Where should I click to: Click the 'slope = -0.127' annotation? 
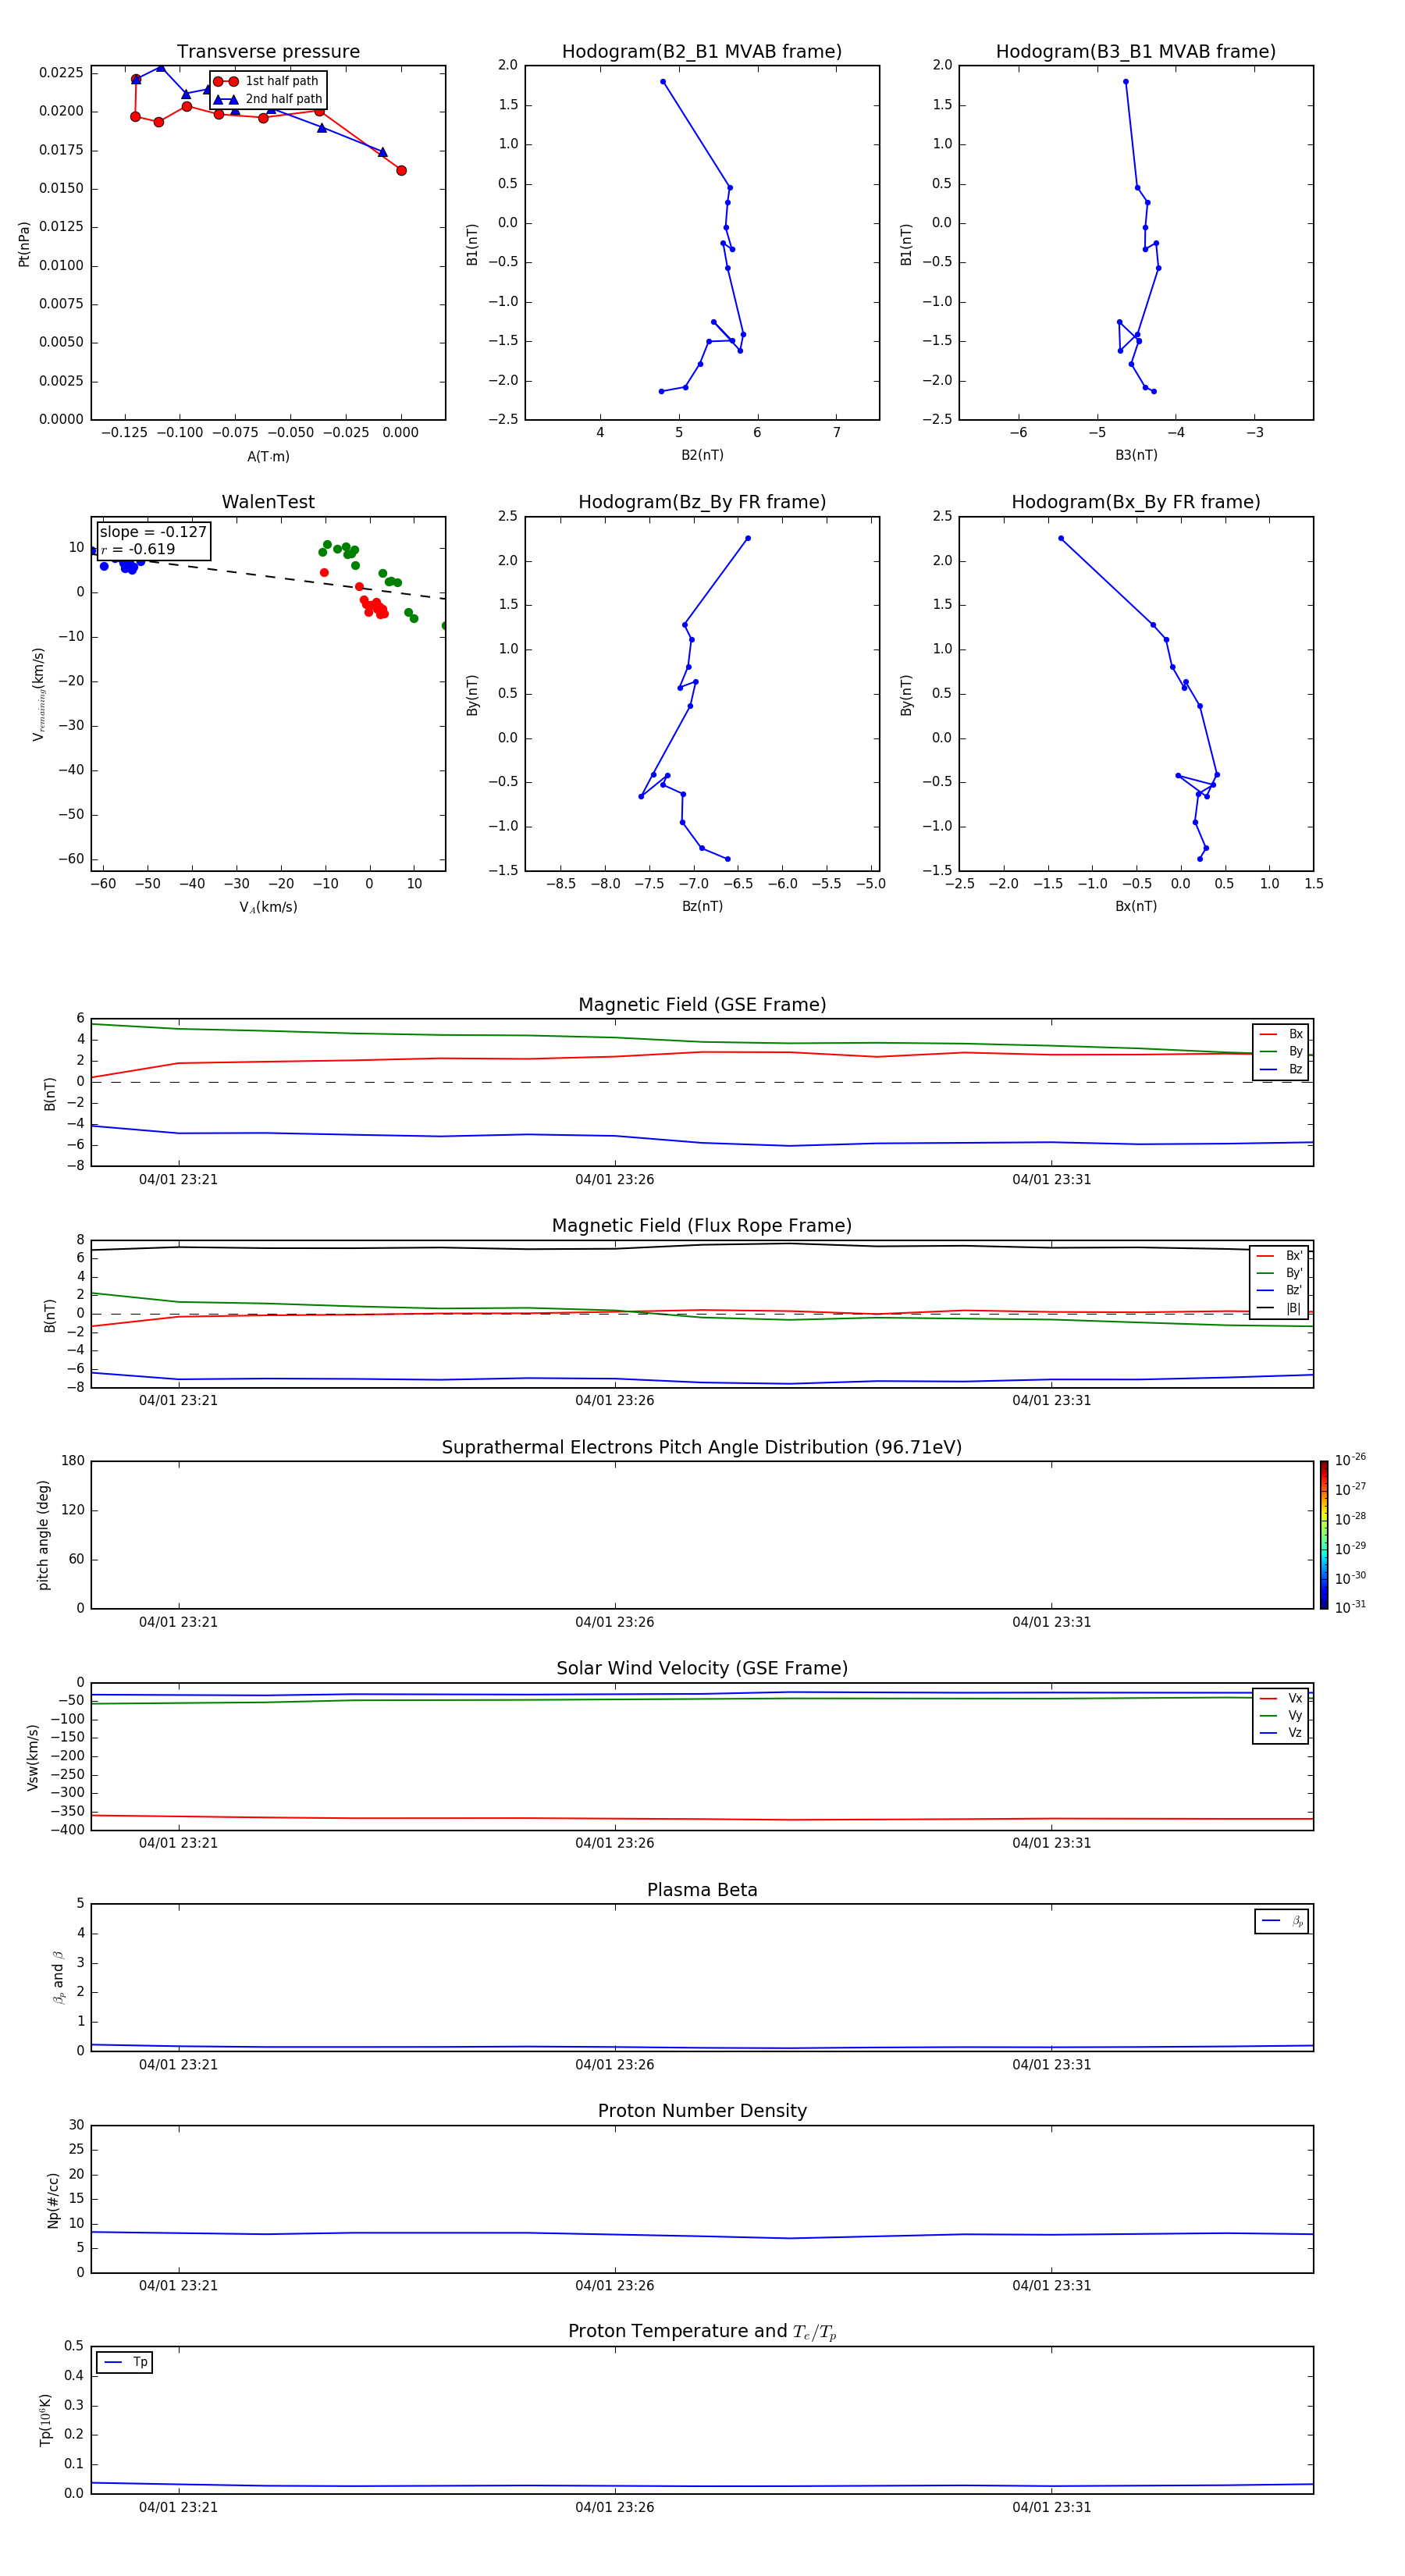point(153,532)
